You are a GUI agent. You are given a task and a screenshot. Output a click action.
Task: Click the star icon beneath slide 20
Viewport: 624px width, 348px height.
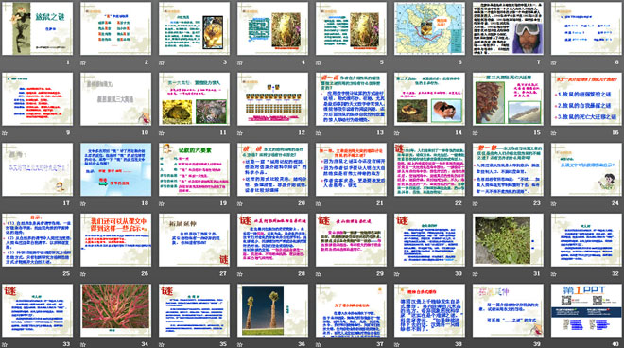click(240, 204)
